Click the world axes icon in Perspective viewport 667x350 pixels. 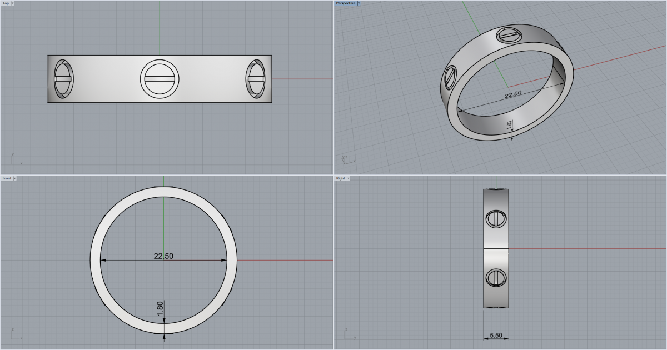click(x=347, y=159)
